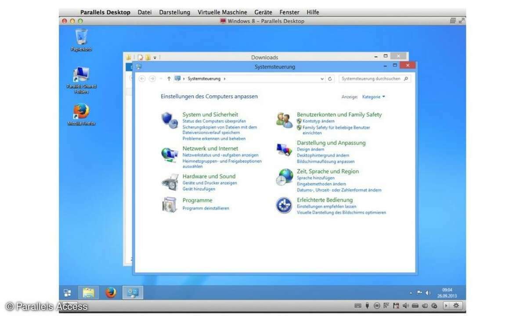Click Probleme erkennen und beheben
Image resolution: width=527 pixels, height=316 pixels.
tap(214, 138)
